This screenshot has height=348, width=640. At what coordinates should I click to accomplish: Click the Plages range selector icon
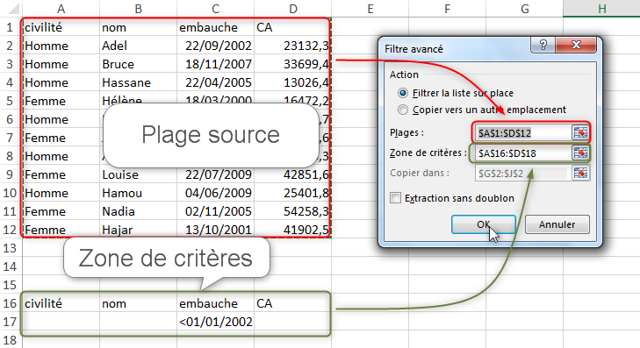[x=580, y=132]
